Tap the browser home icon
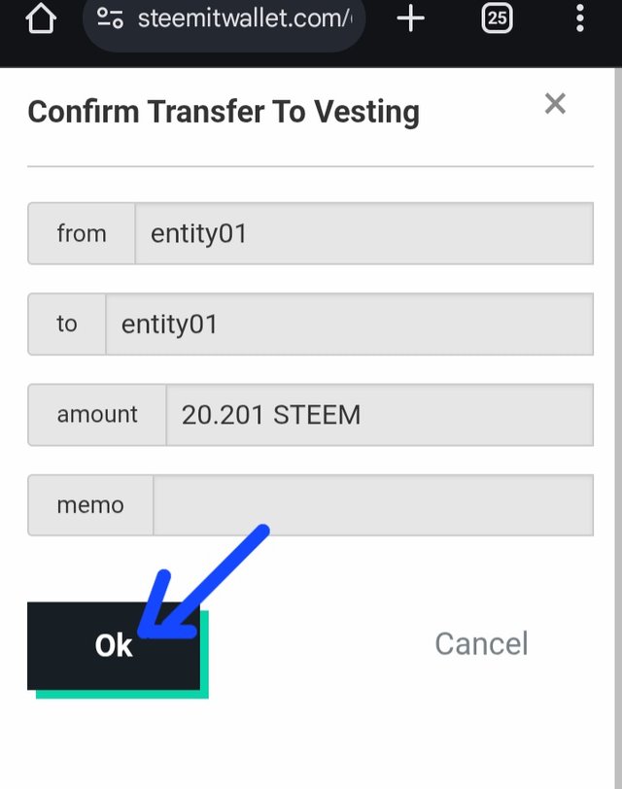The width and height of the screenshot is (622, 789). point(41,19)
